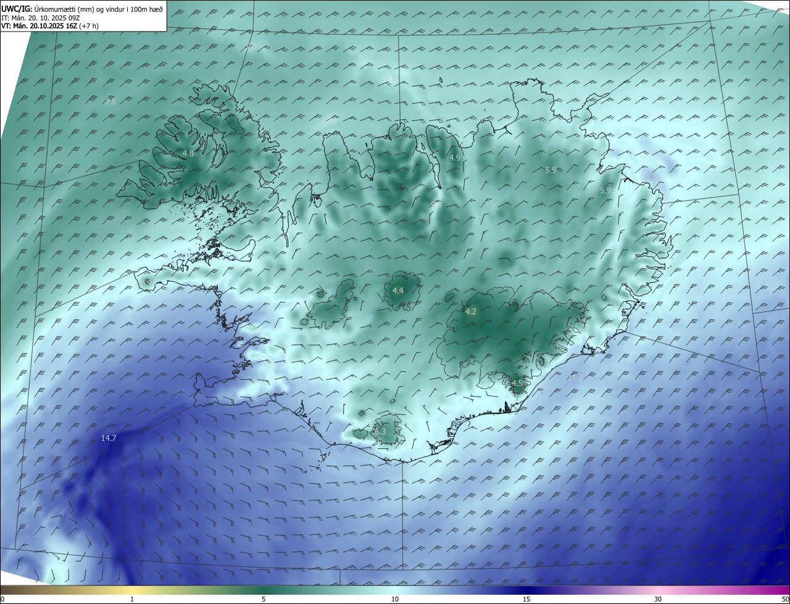Click the colour scale tick label '15'
This screenshot has width=790, height=604.
pos(526,599)
